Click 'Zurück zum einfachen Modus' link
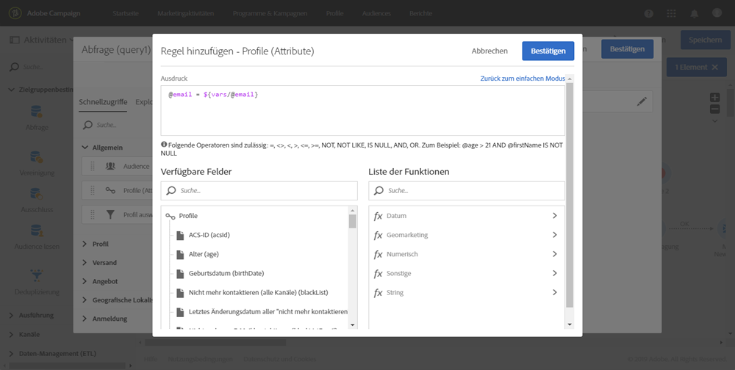The height and width of the screenshot is (370, 735). click(x=522, y=78)
